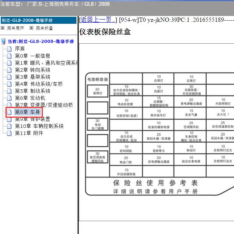The height and width of the screenshot is (234, 234).
Task: Open 第7章 变速器/变速驱动桥
Action: [44, 105]
